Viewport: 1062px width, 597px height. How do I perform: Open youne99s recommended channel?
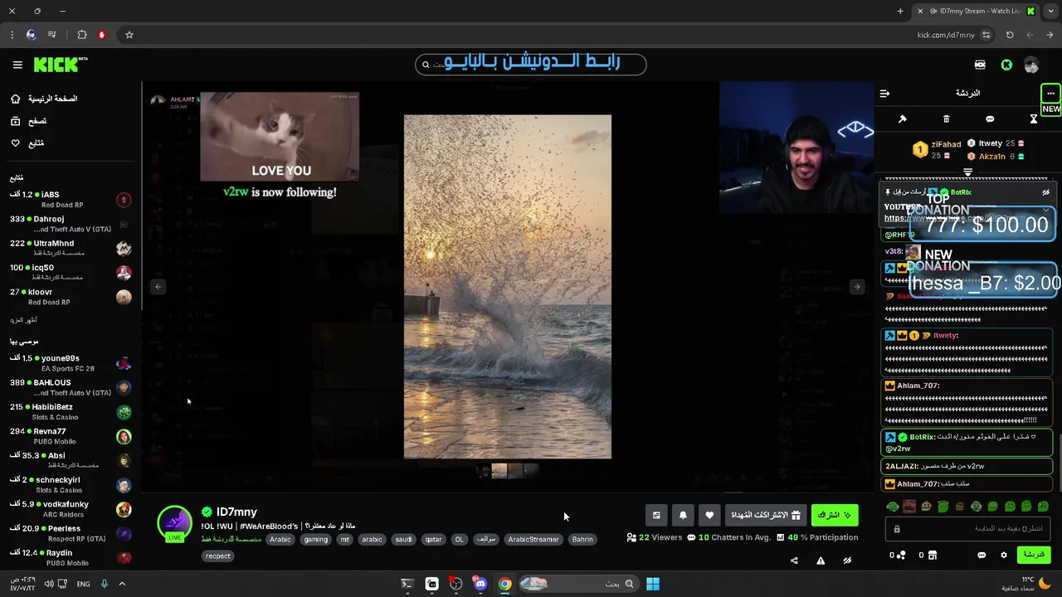71,363
